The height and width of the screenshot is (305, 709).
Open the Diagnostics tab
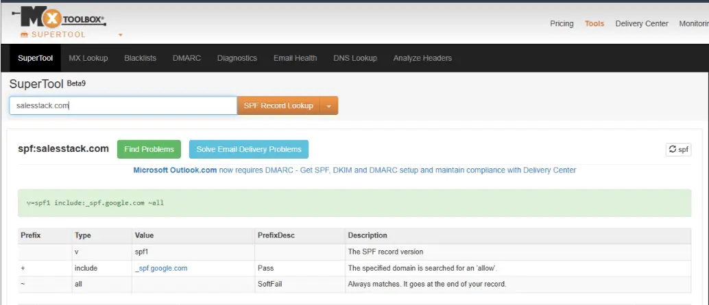tap(237, 58)
